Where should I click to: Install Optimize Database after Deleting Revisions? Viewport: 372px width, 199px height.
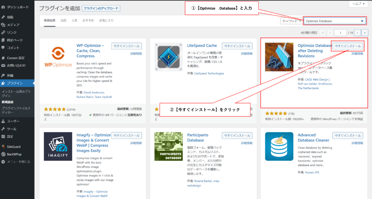[348, 46]
